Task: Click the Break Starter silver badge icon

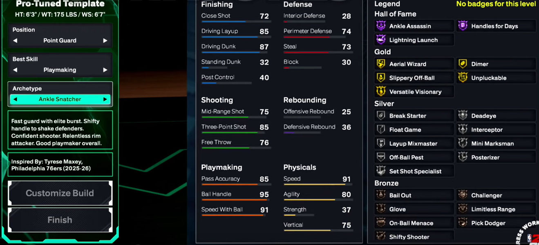Action: [x=381, y=116]
